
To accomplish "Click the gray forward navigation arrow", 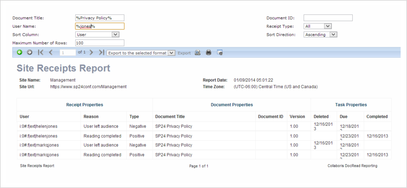I will click(30, 52).
